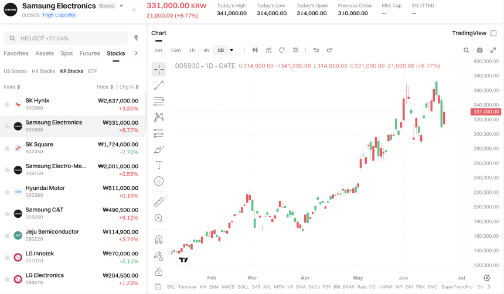Open the candlestick chart type selector
The height and width of the screenshot is (294, 504).
click(x=255, y=50)
